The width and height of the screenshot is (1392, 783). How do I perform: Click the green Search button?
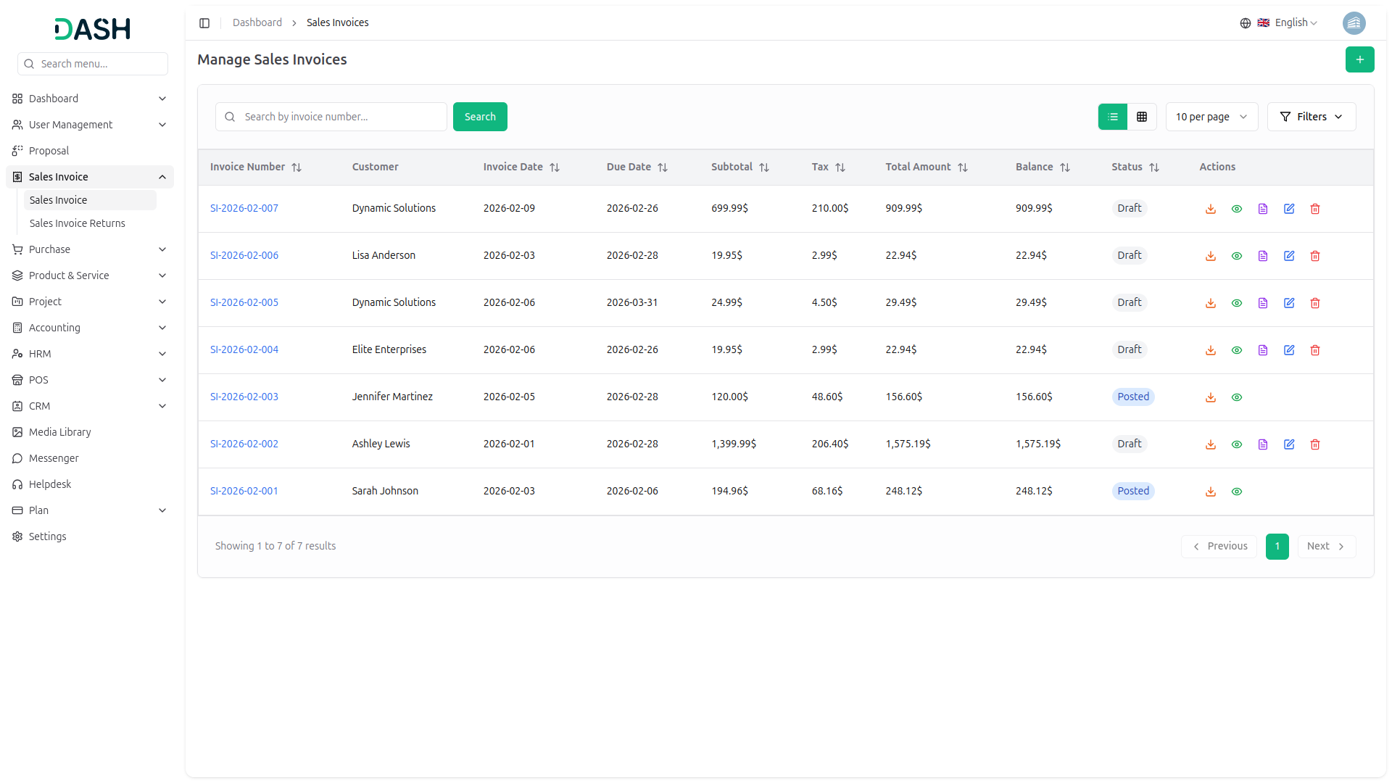point(480,117)
